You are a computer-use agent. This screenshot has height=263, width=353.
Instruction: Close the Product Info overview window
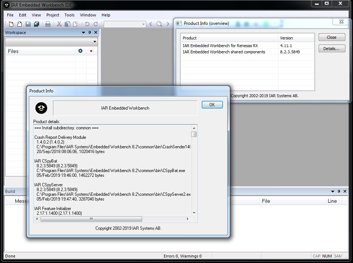pos(341,22)
